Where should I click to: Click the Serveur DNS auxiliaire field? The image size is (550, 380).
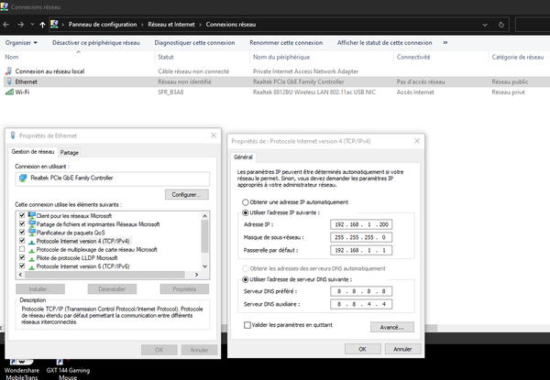[361, 304]
